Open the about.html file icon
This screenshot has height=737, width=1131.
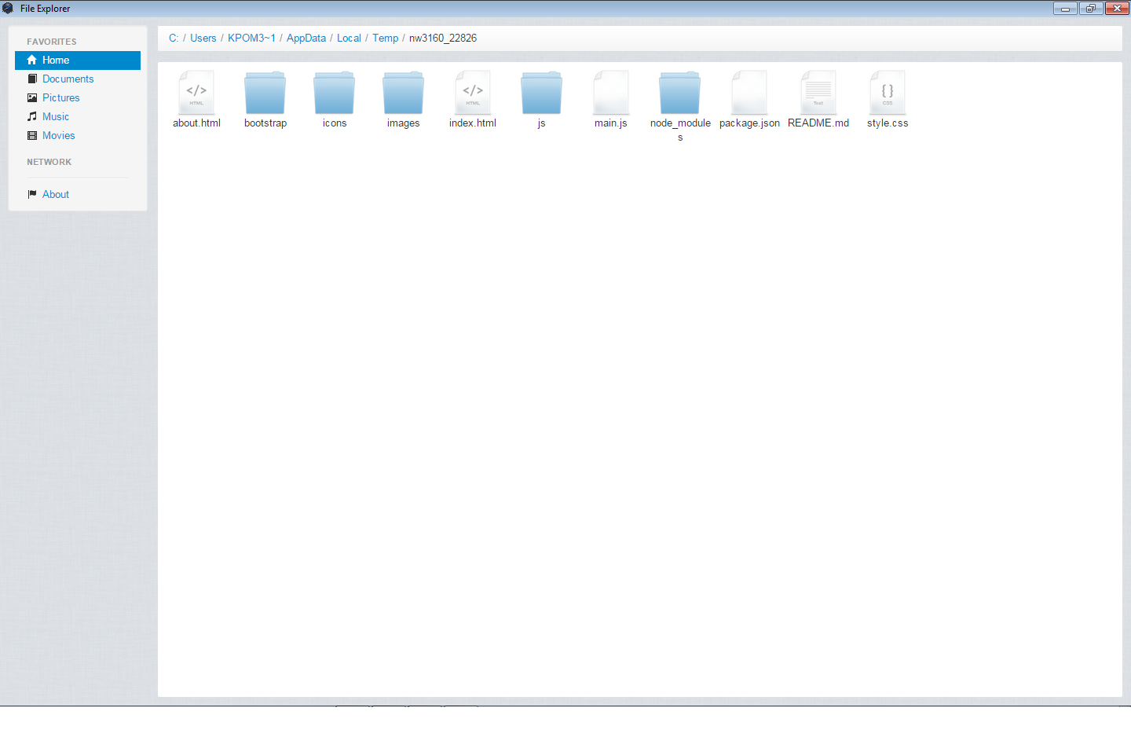point(196,93)
